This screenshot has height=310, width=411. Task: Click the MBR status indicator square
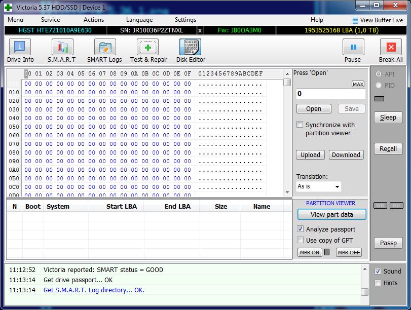click(x=327, y=252)
